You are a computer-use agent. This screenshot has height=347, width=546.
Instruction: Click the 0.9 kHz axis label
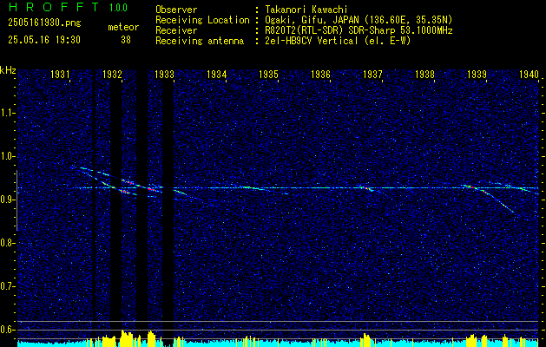pyautogui.click(x=7, y=200)
